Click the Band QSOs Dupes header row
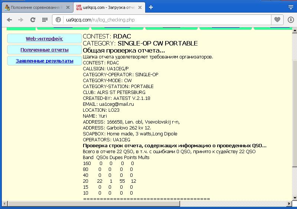 116,158
